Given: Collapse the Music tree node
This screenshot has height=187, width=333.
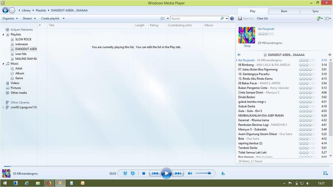Looking at the screenshot, I should click(3, 64).
